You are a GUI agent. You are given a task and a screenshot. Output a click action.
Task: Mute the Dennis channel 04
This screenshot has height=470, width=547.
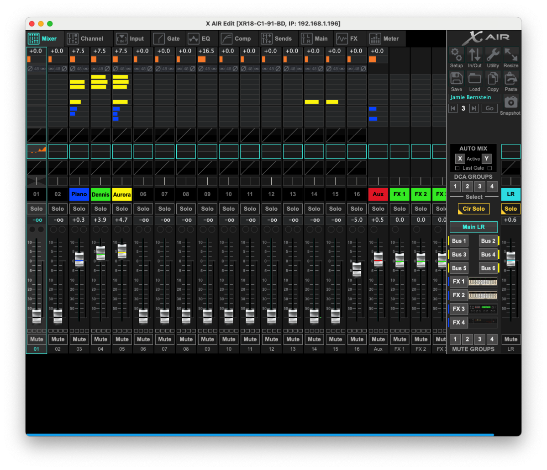(x=100, y=339)
